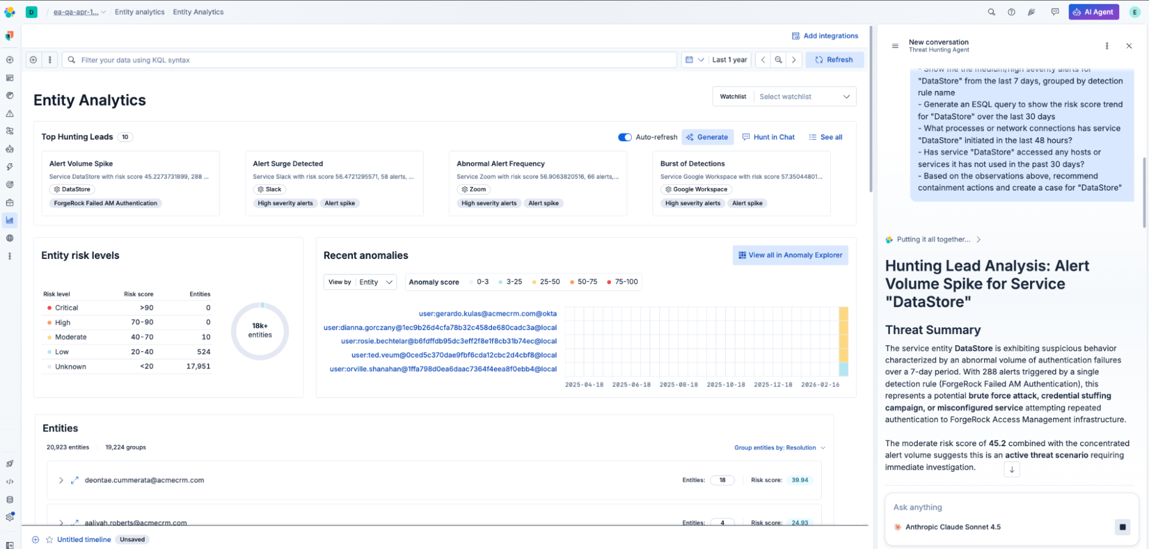The width and height of the screenshot is (1149, 549).
Task: Open Group entities by Resolution dropdown
Action: pyautogui.click(x=780, y=448)
